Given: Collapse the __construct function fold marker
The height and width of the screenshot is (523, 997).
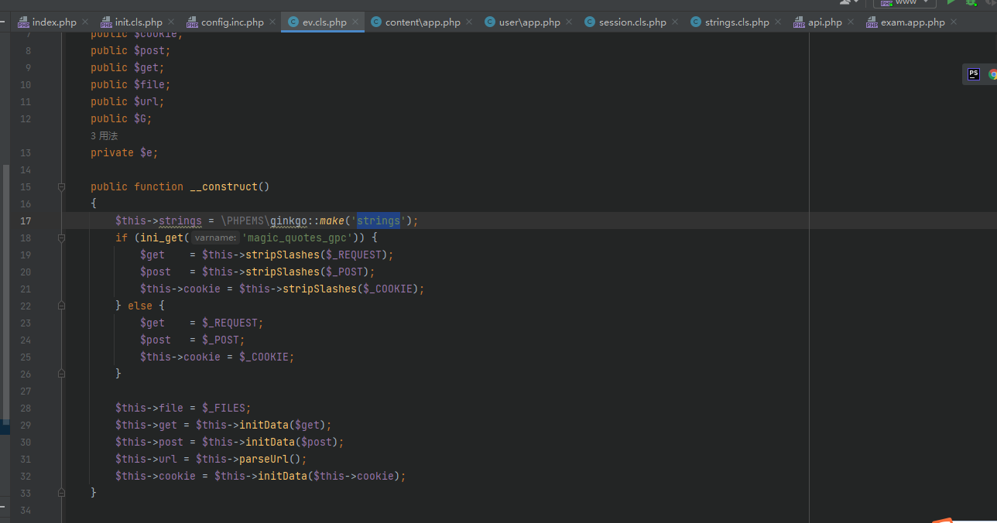Looking at the screenshot, I should [60, 186].
